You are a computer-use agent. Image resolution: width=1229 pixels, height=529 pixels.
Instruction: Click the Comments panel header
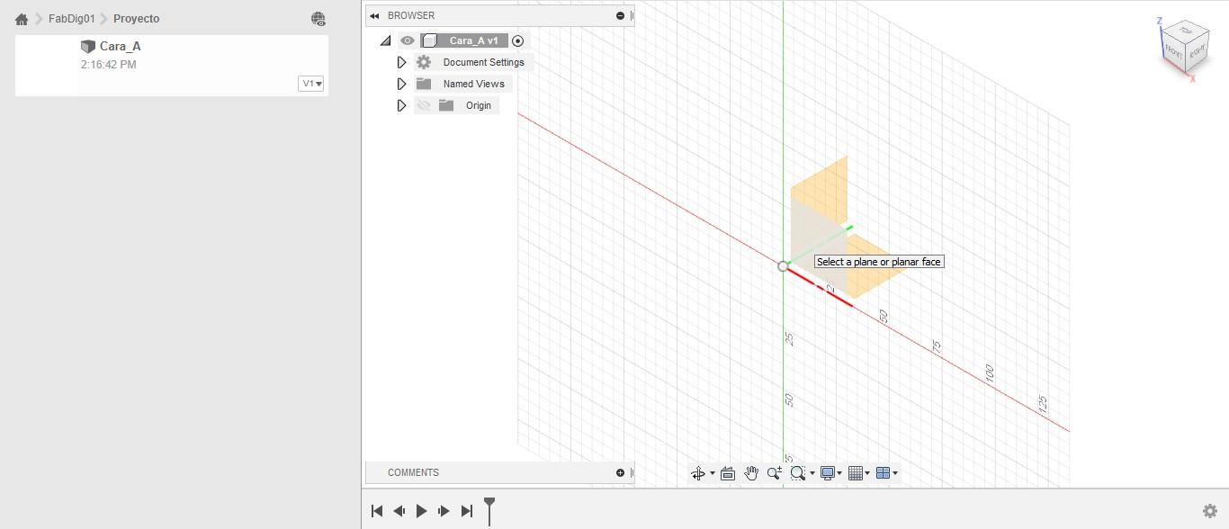pyautogui.click(x=499, y=472)
